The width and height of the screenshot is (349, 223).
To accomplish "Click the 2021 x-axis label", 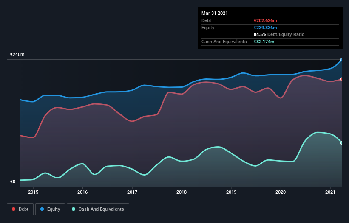I will click(330, 192).
